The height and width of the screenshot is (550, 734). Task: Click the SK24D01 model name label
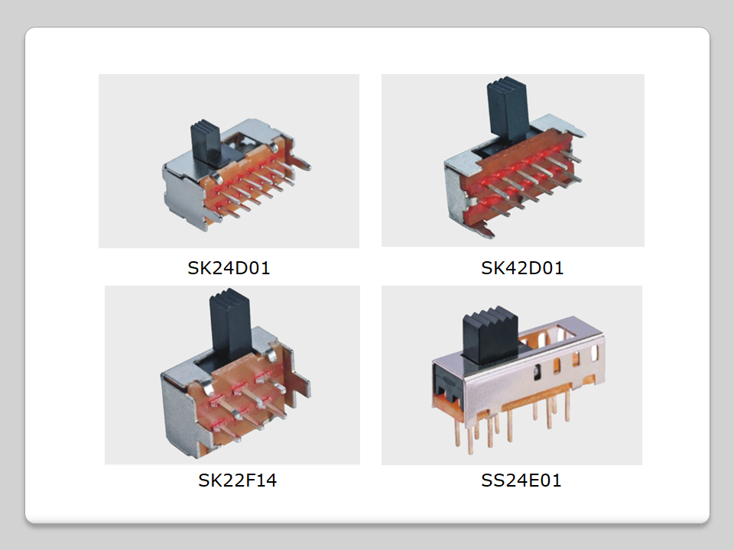[229, 268]
